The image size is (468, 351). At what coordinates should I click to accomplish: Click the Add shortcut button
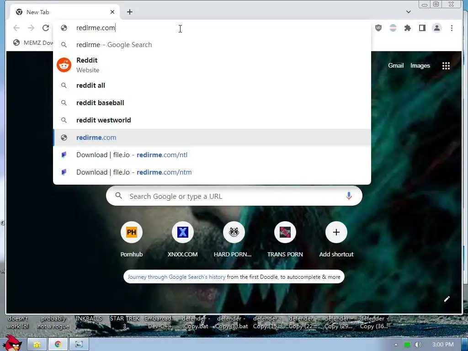click(x=336, y=239)
